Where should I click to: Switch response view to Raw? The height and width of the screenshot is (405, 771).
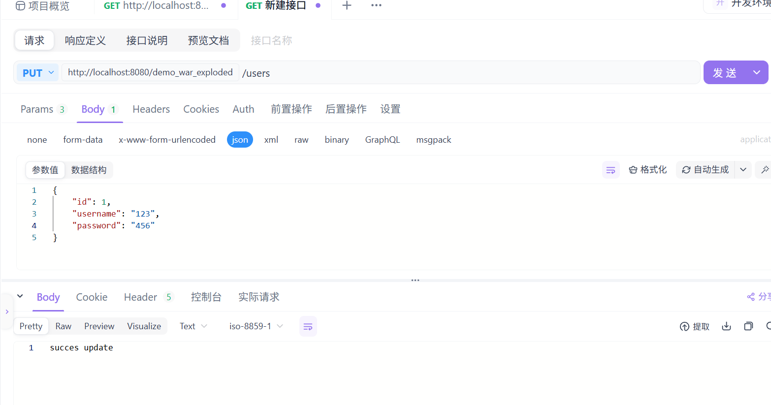[63, 326]
